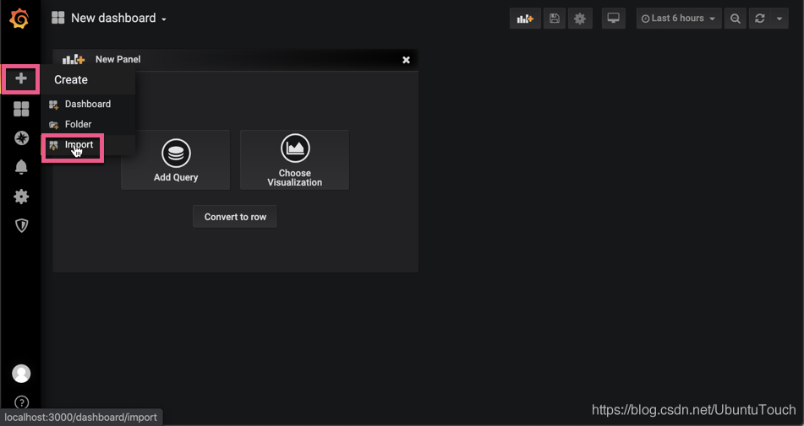Image resolution: width=804 pixels, height=426 pixels.
Task: Open the Last 6 hours time picker
Action: pyautogui.click(x=678, y=19)
